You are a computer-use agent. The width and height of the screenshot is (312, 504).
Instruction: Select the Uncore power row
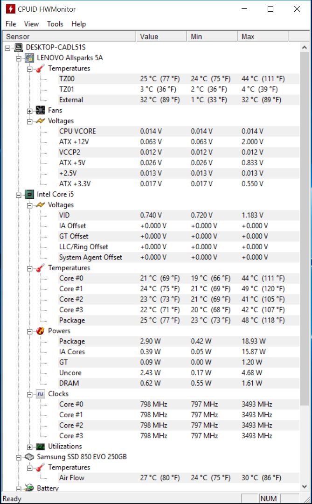[x=178, y=373]
